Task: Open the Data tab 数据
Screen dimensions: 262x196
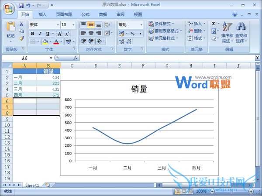Action: tap(103, 14)
